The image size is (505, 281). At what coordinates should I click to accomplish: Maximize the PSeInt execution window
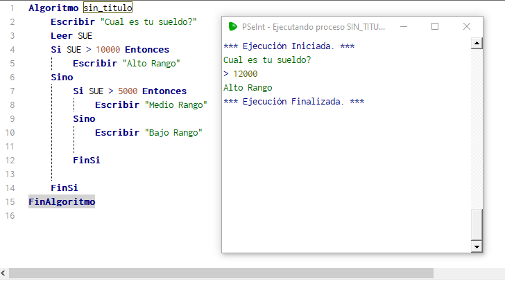435,27
